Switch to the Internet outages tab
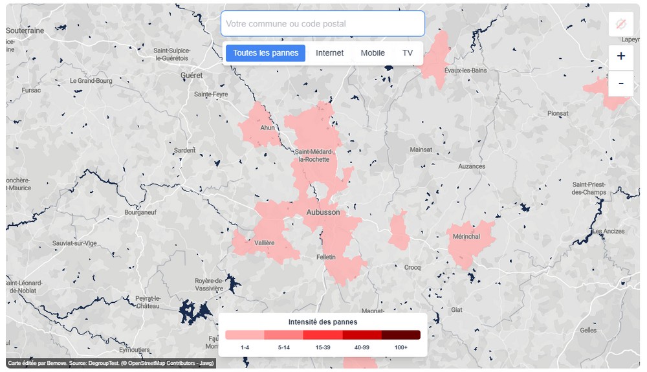647x372 pixels. tap(329, 53)
